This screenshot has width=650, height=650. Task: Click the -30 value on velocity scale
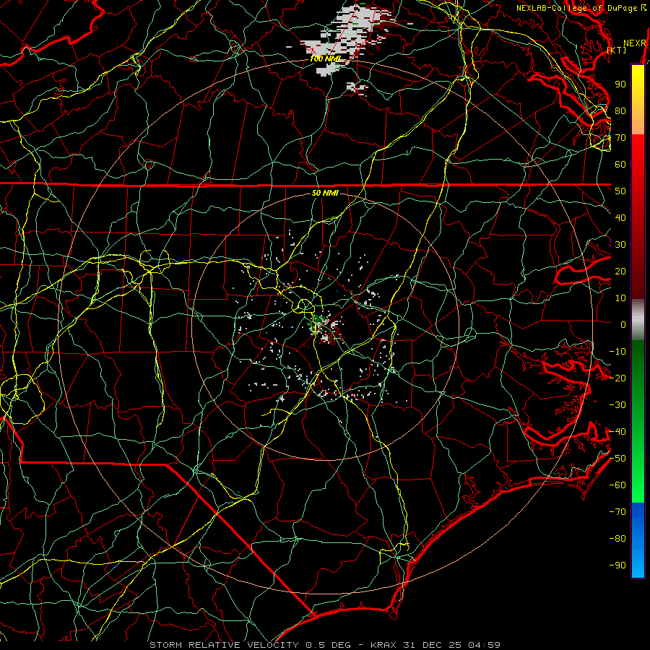coord(617,405)
